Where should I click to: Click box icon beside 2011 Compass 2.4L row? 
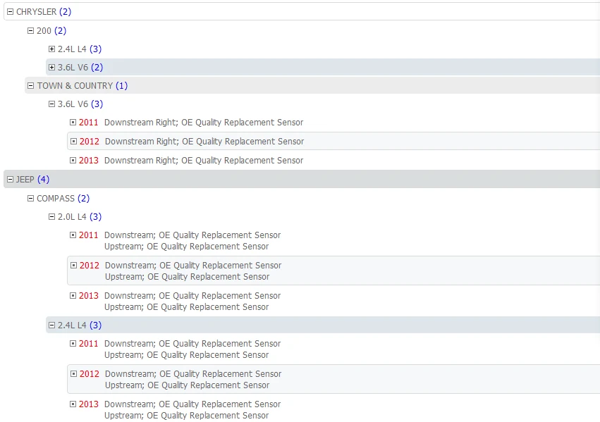73,344
